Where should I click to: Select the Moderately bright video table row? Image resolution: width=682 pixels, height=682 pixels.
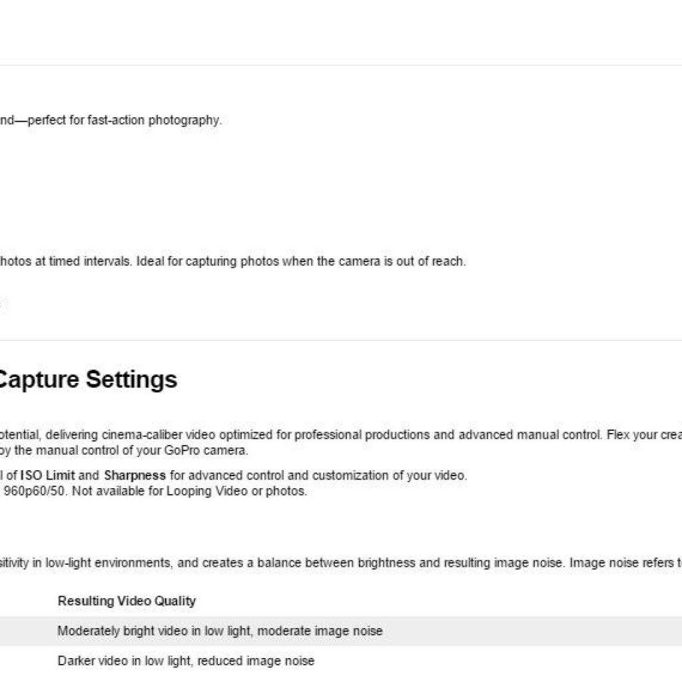pyautogui.click(x=341, y=631)
